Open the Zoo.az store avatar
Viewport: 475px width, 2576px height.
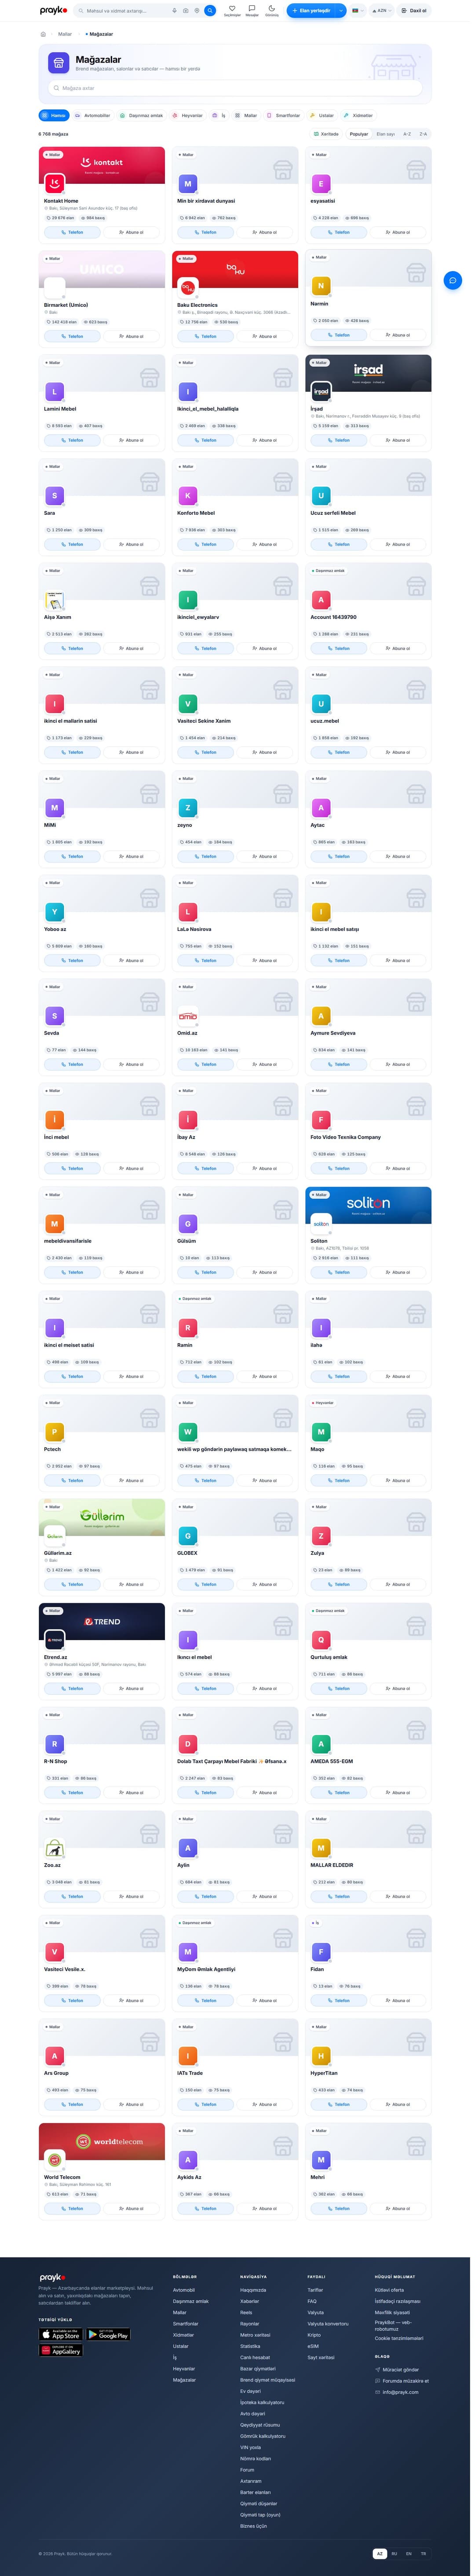point(54,1847)
